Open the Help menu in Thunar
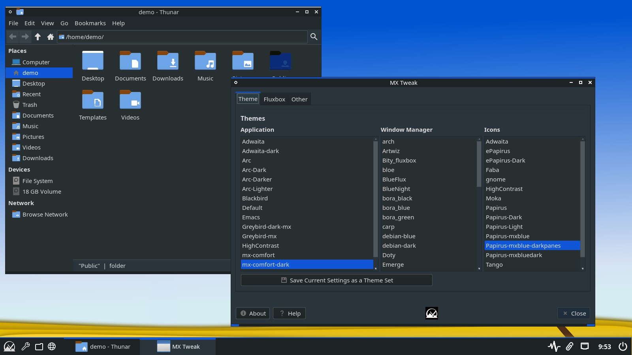The width and height of the screenshot is (632, 355). tap(118, 23)
